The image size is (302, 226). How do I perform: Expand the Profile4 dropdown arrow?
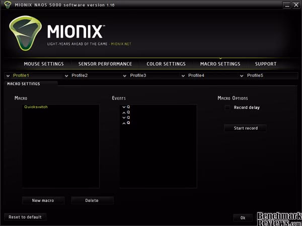click(183, 76)
